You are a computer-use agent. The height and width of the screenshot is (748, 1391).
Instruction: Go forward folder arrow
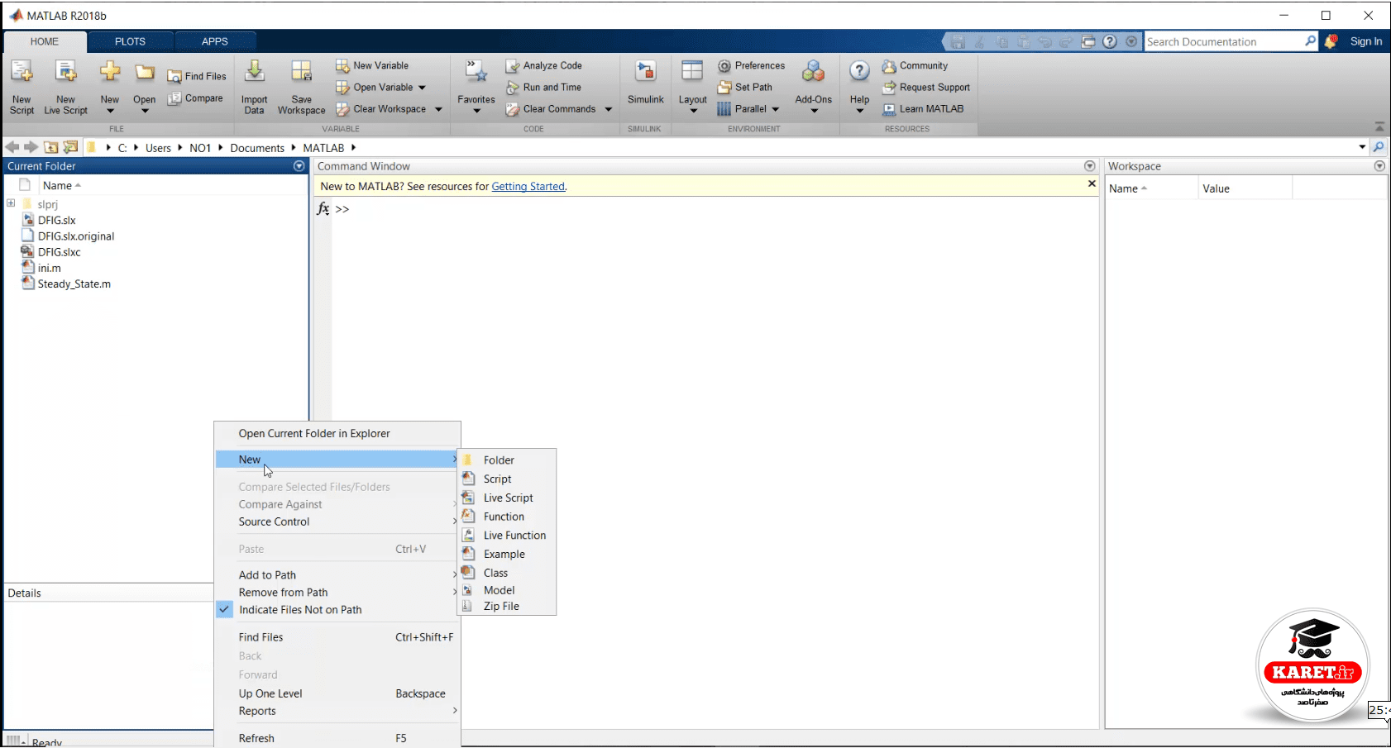point(31,147)
